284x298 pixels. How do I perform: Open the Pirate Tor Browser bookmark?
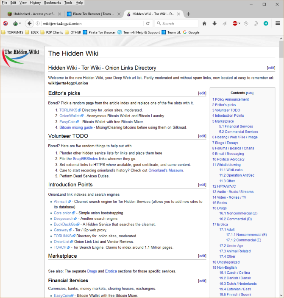click(x=99, y=32)
